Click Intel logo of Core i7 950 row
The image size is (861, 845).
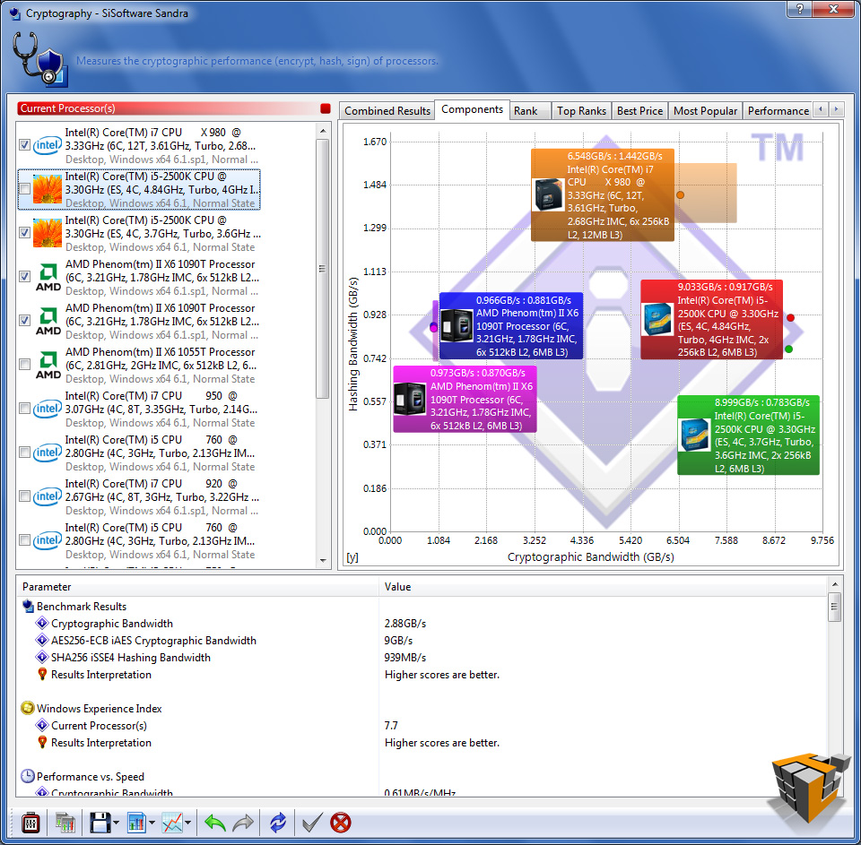point(48,409)
